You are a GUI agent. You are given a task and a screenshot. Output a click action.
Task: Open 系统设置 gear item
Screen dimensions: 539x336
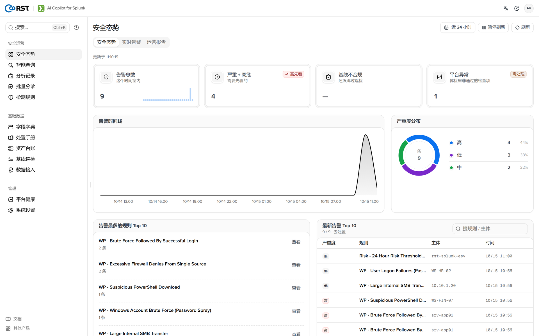(x=44, y=210)
